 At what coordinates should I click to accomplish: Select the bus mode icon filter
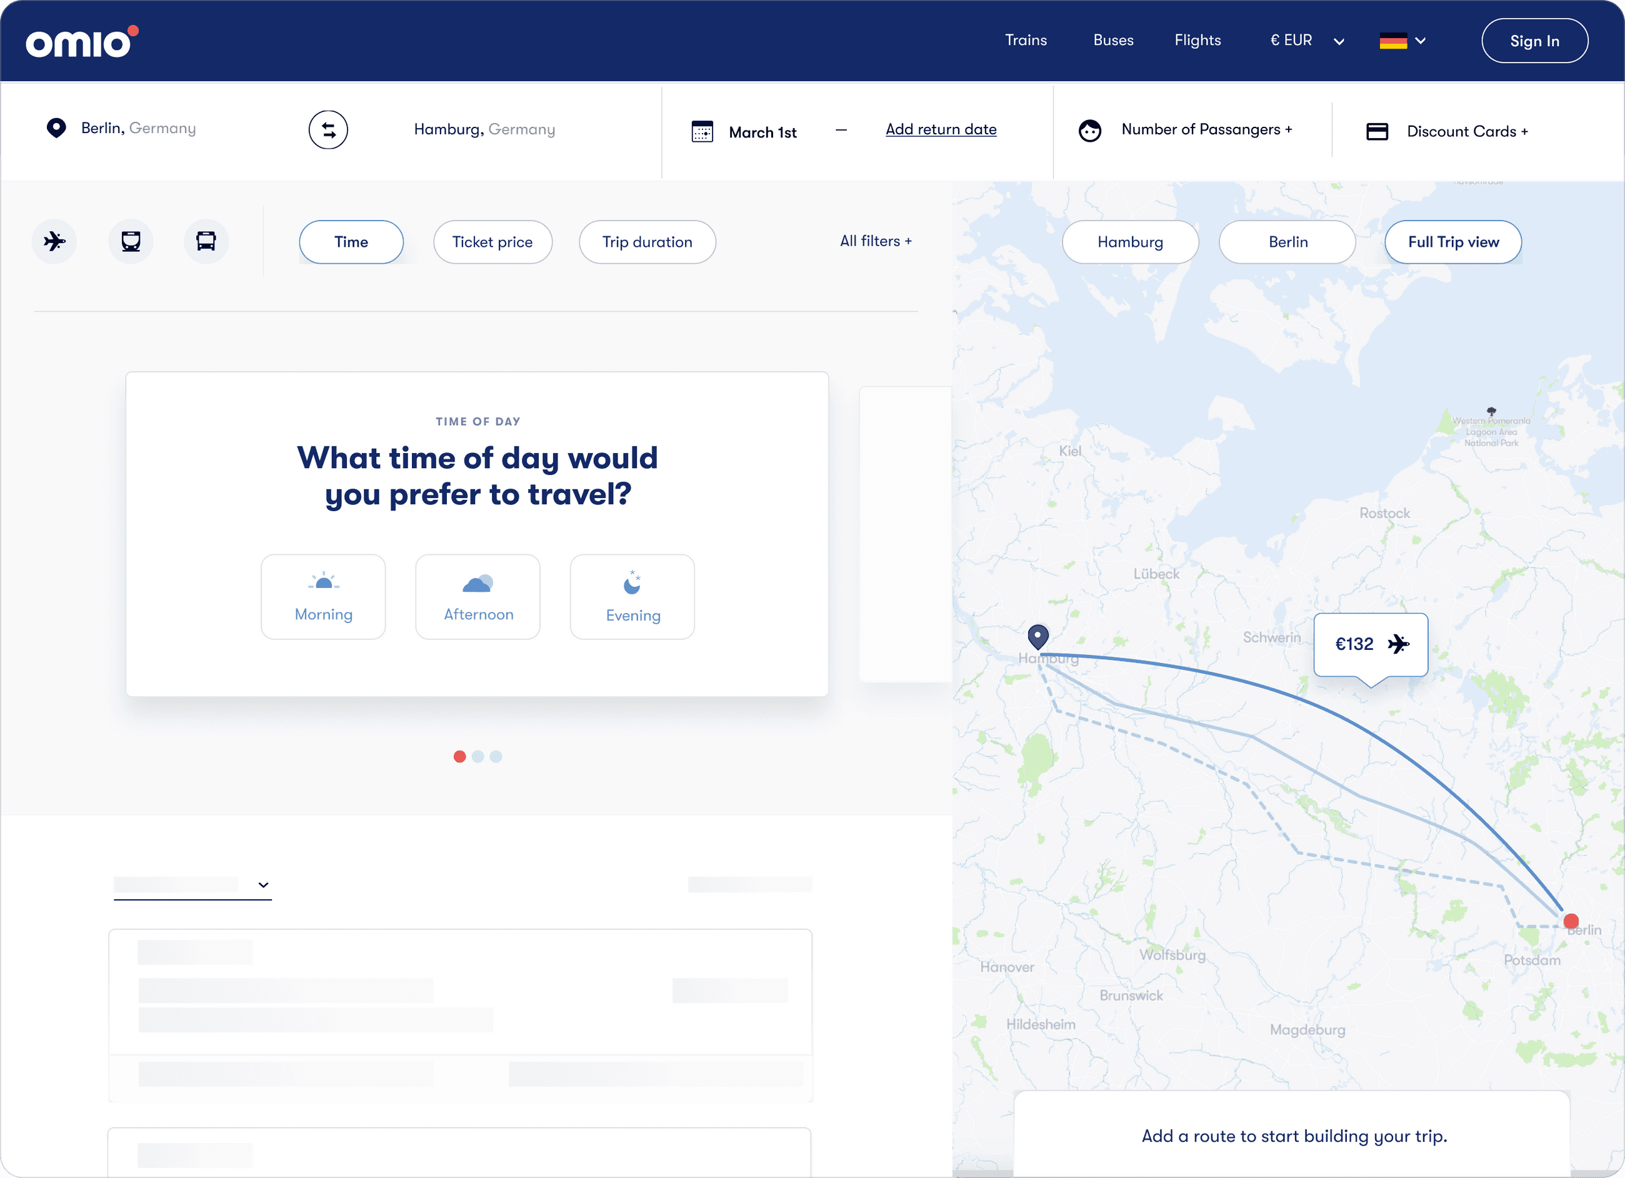pyautogui.click(x=206, y=241)
